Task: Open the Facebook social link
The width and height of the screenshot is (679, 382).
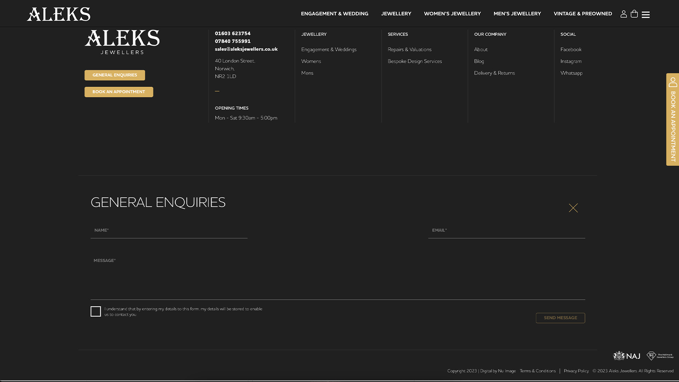Action: click(571, 50)
